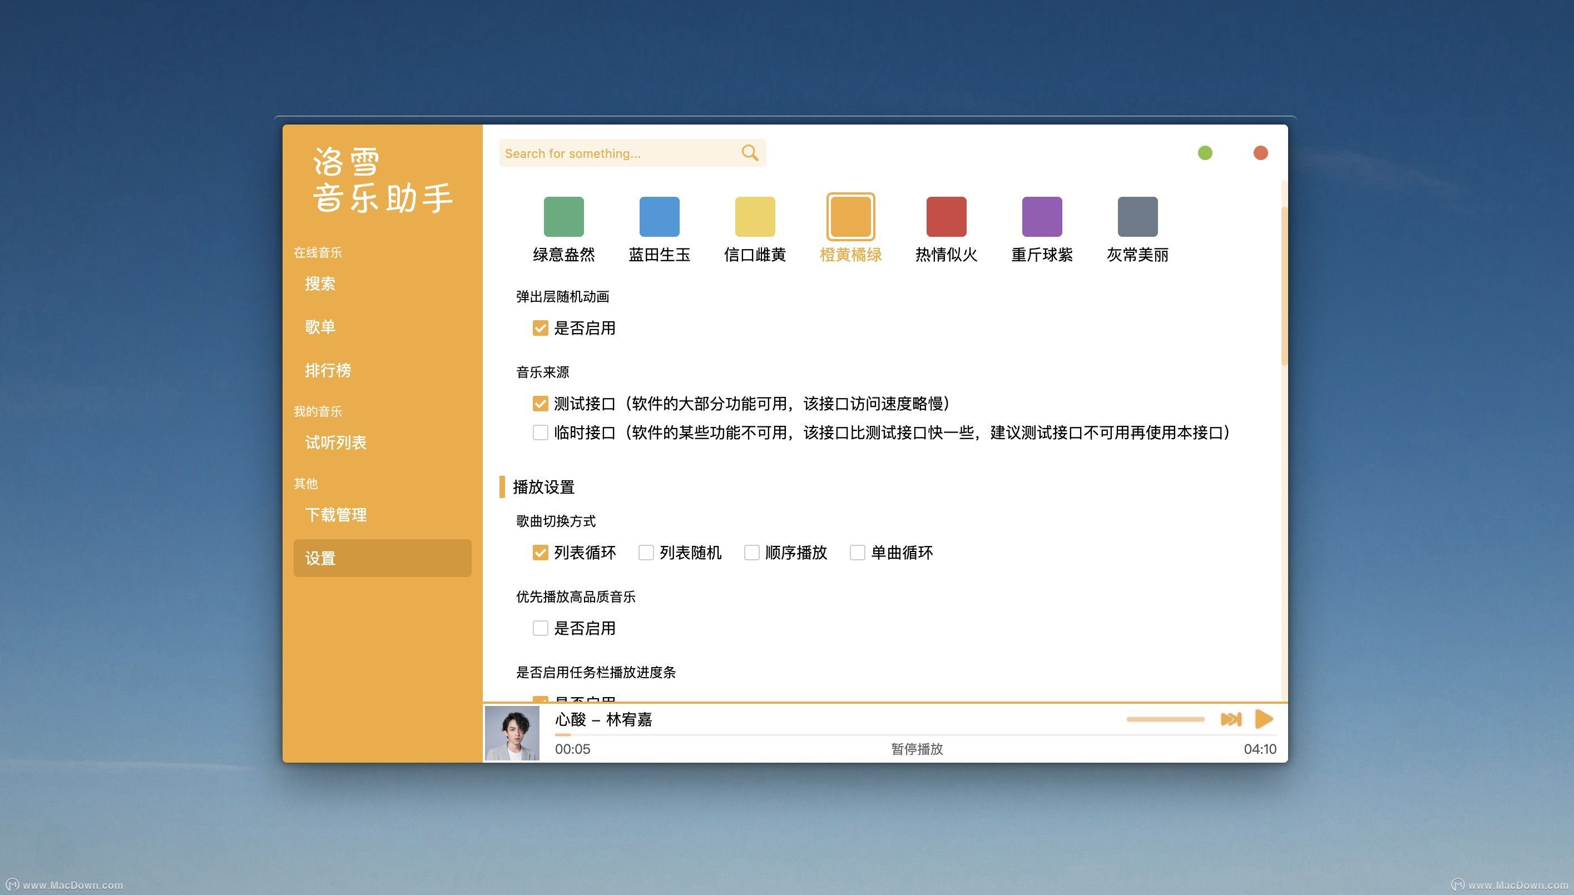Choose the blue 蓝田生玉 theme

click(659, 216)
